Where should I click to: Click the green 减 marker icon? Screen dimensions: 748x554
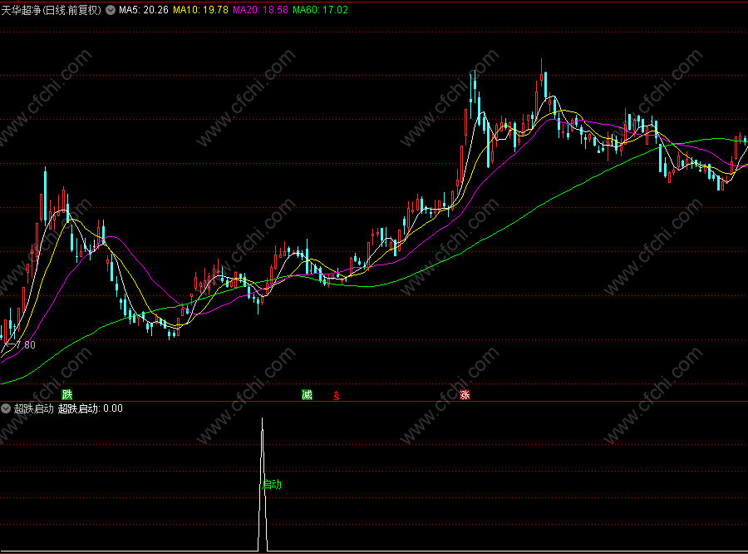tap(307, 394)
